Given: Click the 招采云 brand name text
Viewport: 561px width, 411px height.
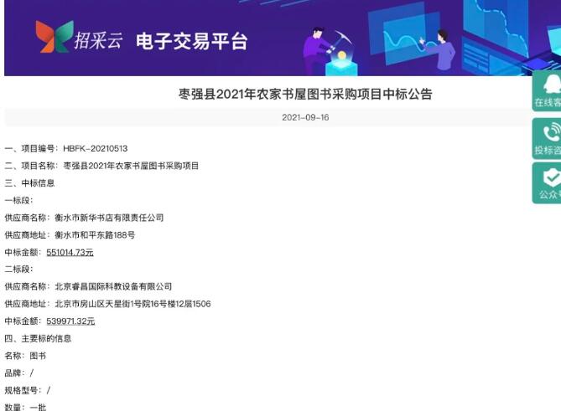Looking at the screenshot, I should pos(98,40).
